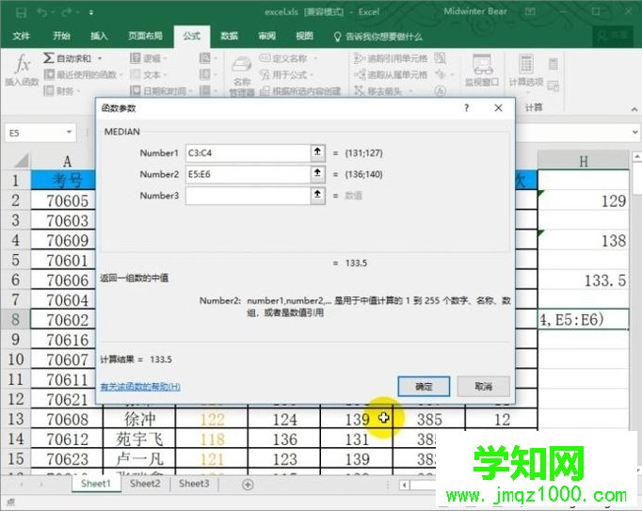Switch to the Insert (插入) tab
Image resolution: width=642 pixels, height=511 pixels.
pos(99,36)
